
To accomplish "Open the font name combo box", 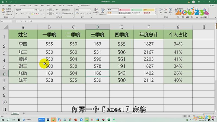I will 25,10.
